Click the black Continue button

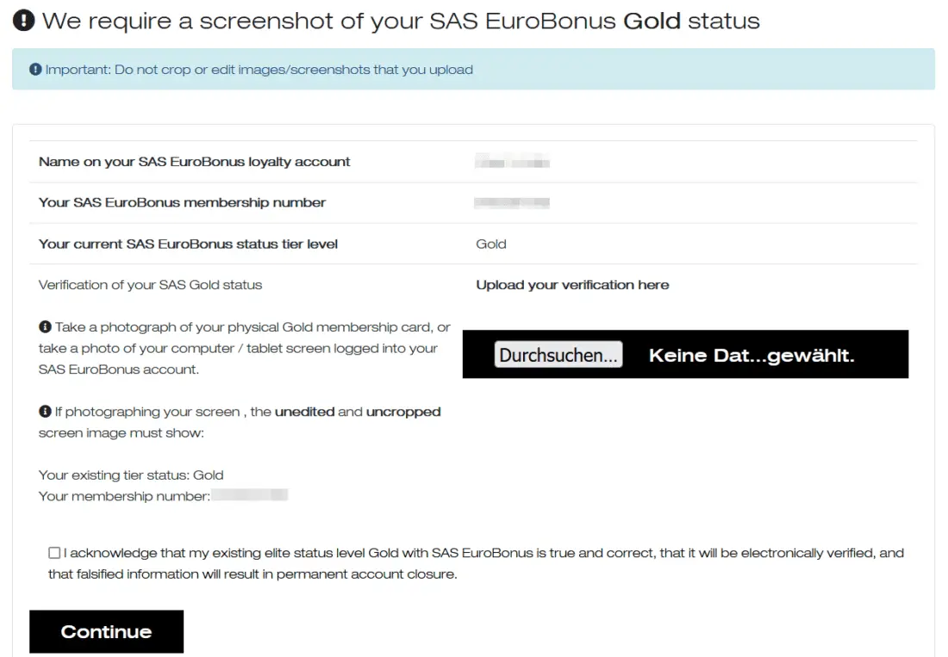click(106, 631)
